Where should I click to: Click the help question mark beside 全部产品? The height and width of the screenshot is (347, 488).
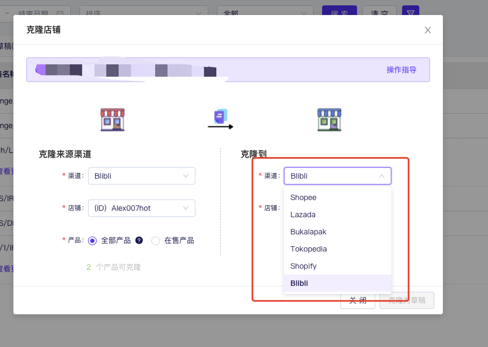click(x=139, y=240)
